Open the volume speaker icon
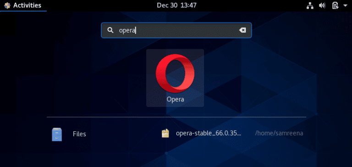Screen dimensions: 352x167 point(322,6)
